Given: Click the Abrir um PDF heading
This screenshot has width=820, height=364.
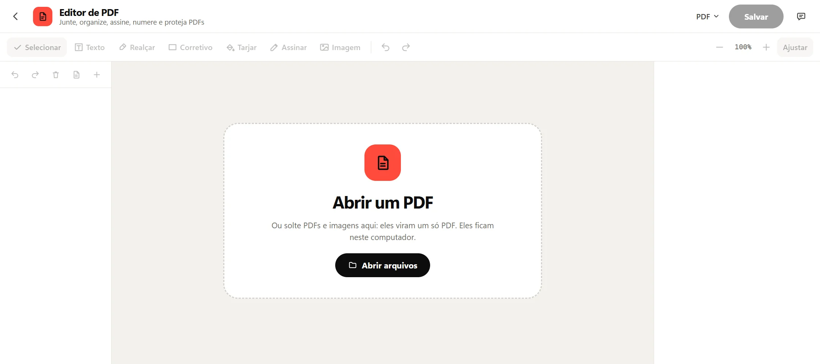Looking at the screenshot, I should (383, 203).
